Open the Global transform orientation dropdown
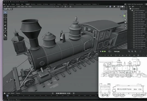 click(x=57, y=7)
